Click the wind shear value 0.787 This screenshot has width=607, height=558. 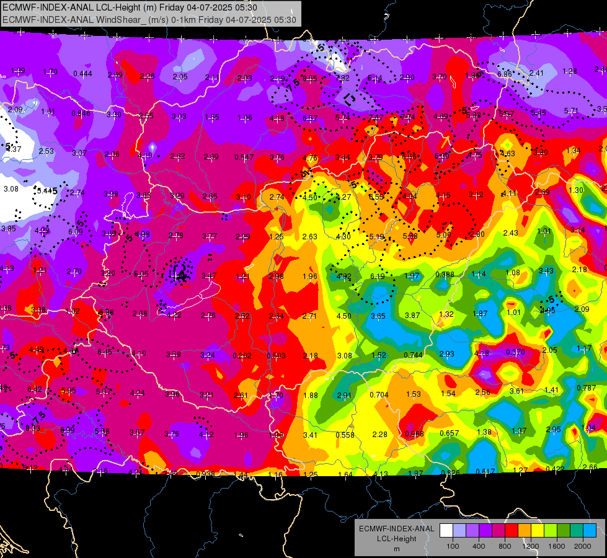(x=586, y=388)
